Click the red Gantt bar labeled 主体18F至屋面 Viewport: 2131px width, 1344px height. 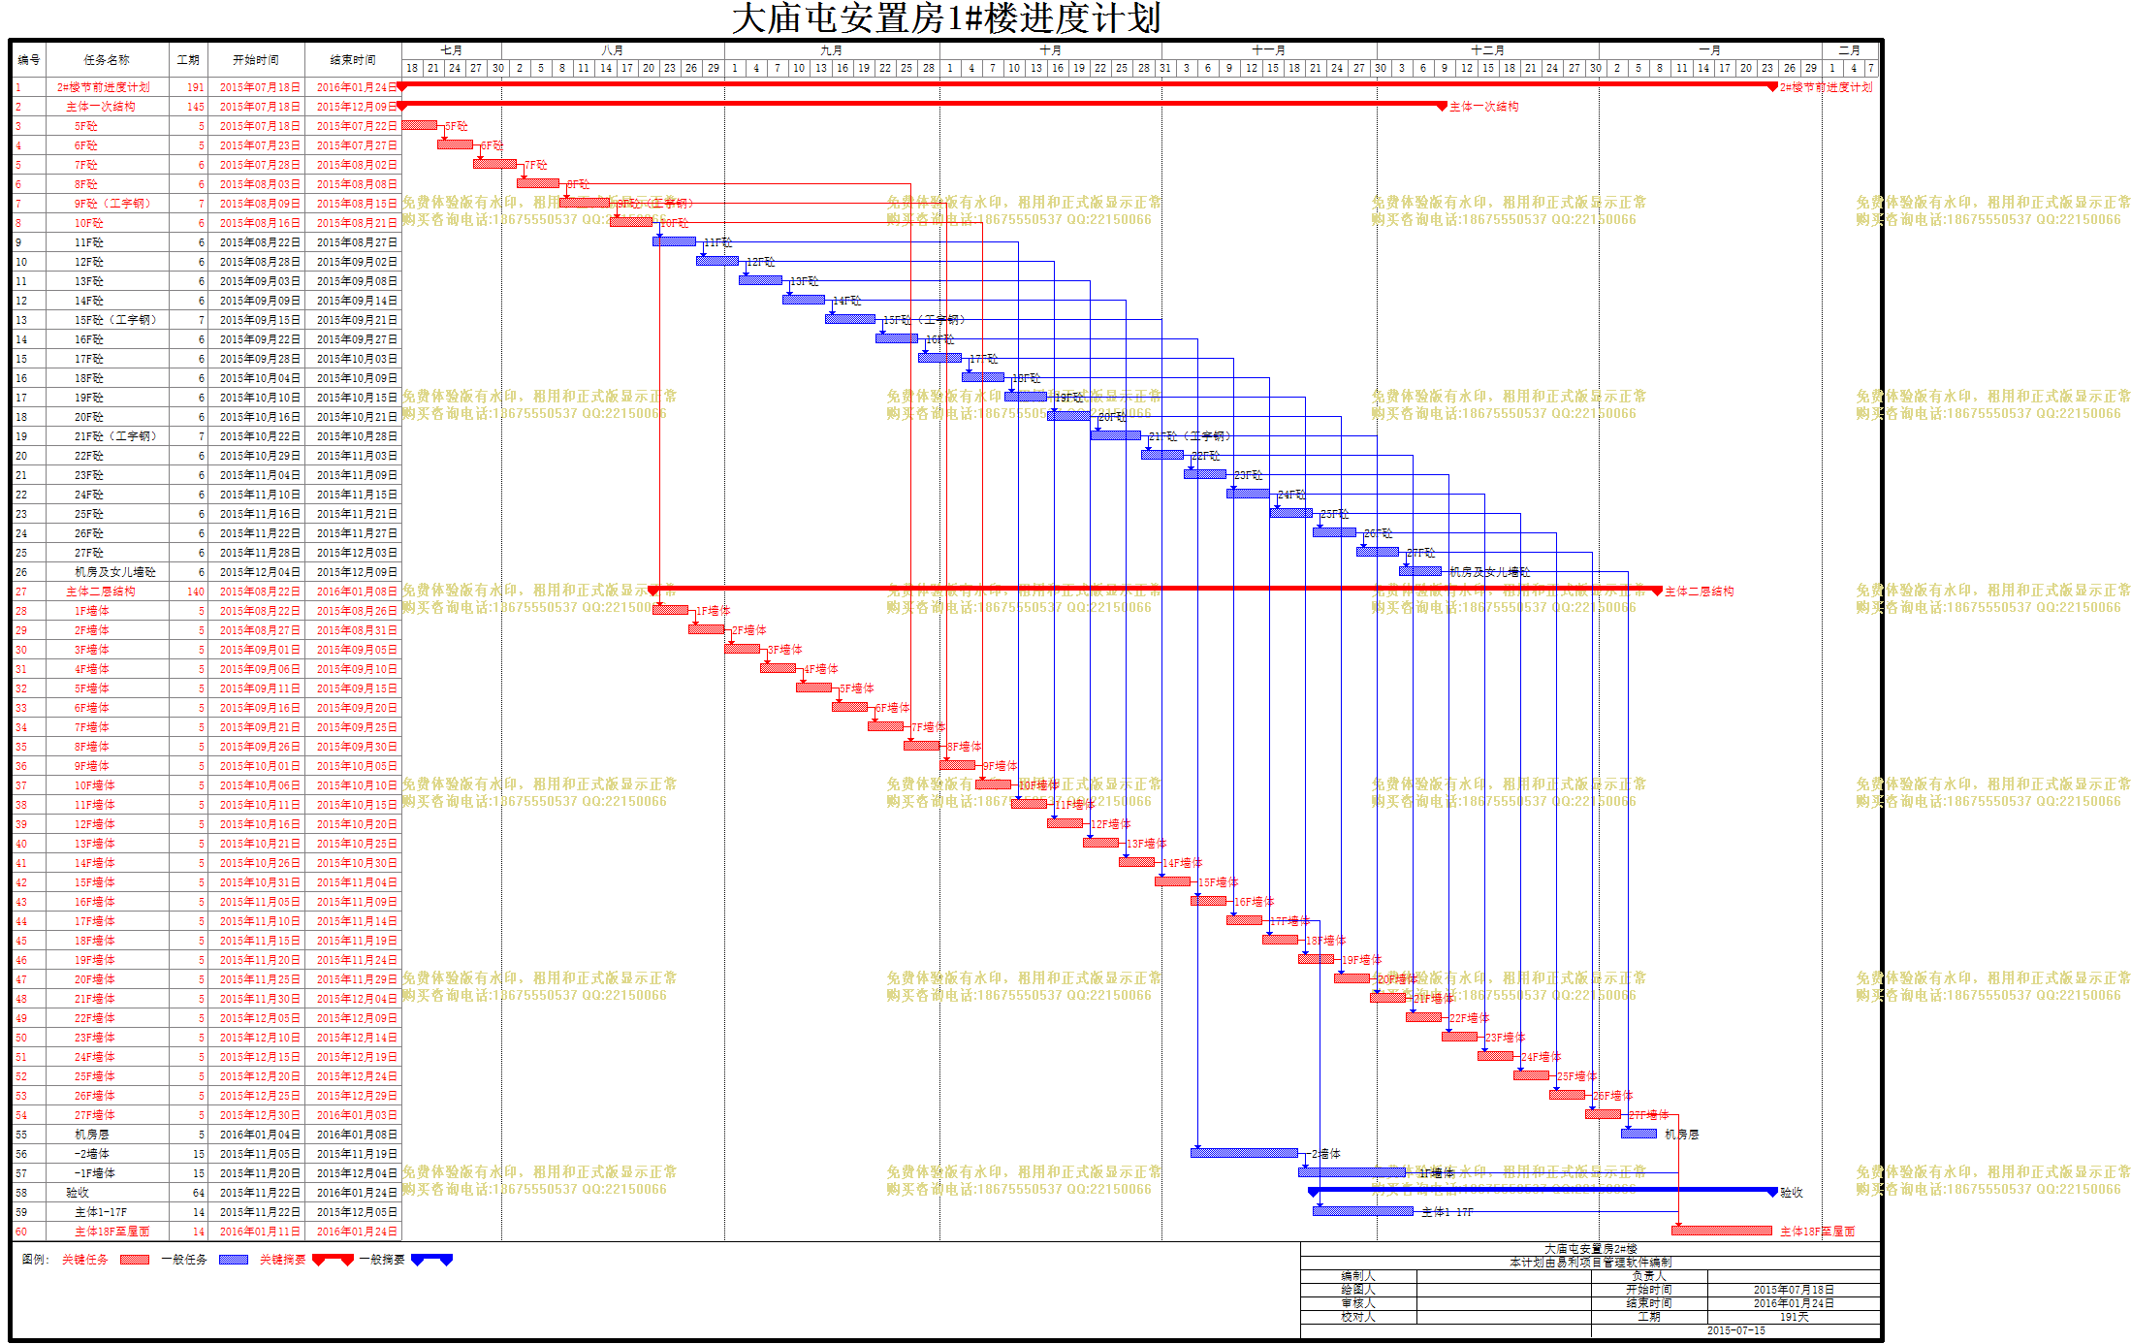coord(1722,1231)
